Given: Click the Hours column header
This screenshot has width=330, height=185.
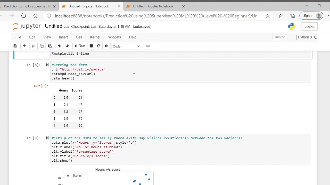Looking at the screenshot, I should click(x=63, y=90).
